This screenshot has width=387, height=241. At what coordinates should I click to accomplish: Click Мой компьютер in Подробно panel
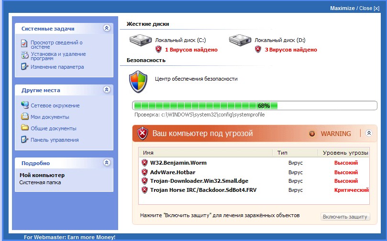pyautogui.click(x=42, y=175)
